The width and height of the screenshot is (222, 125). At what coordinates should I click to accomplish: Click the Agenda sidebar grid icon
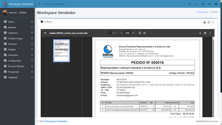click(x=5, y=27)
